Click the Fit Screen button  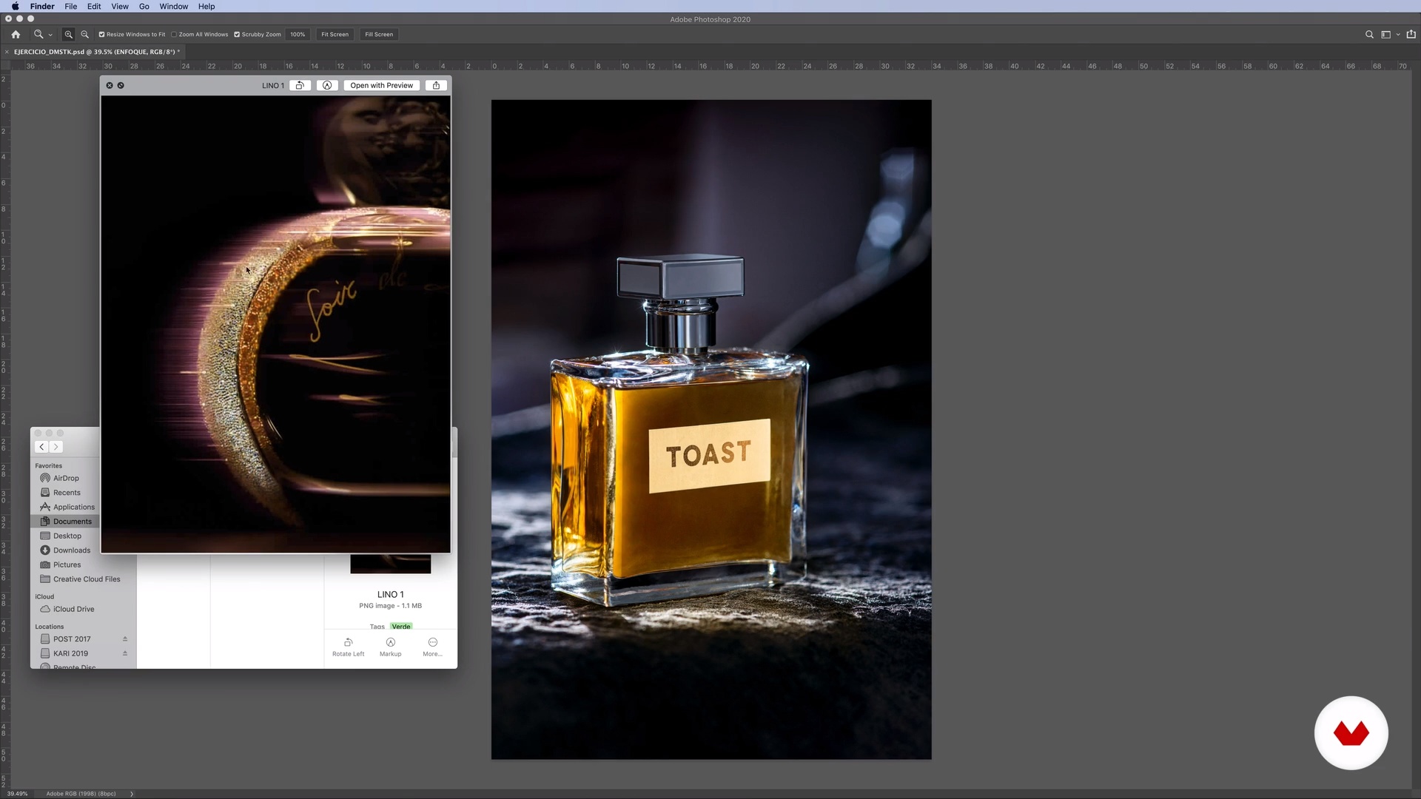click(335, 34)
